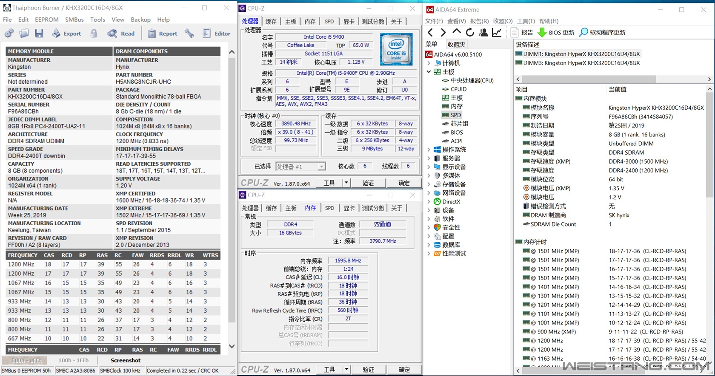715x376 pixels.
Task: Select Screenshot tab in Thaiphoon Burner
Action: [126, 360]
